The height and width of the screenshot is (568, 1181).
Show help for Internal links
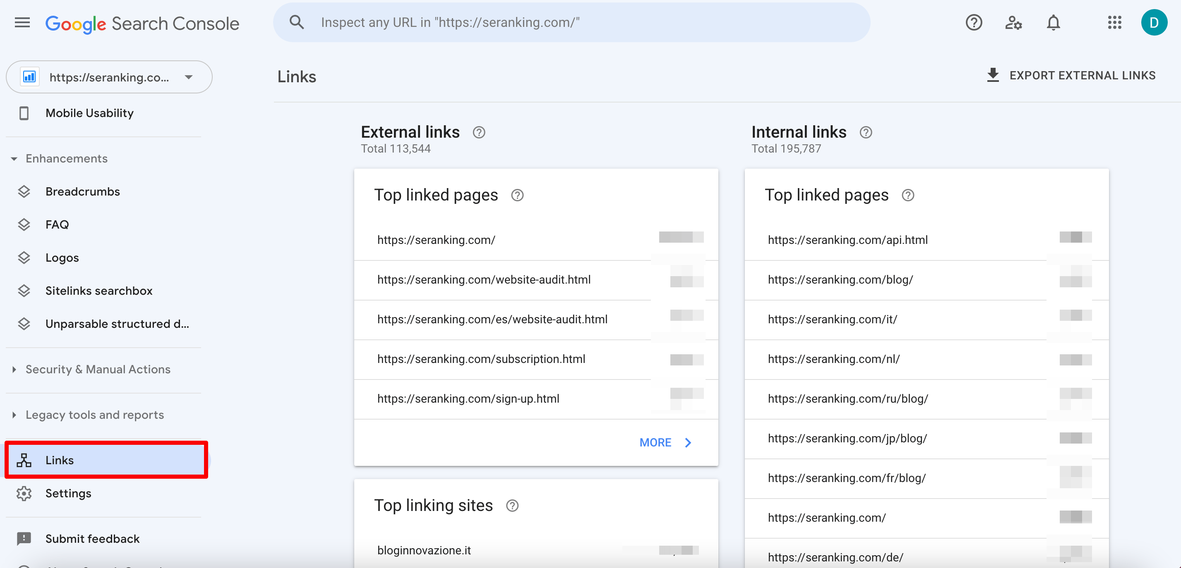[x=866, y=132]
